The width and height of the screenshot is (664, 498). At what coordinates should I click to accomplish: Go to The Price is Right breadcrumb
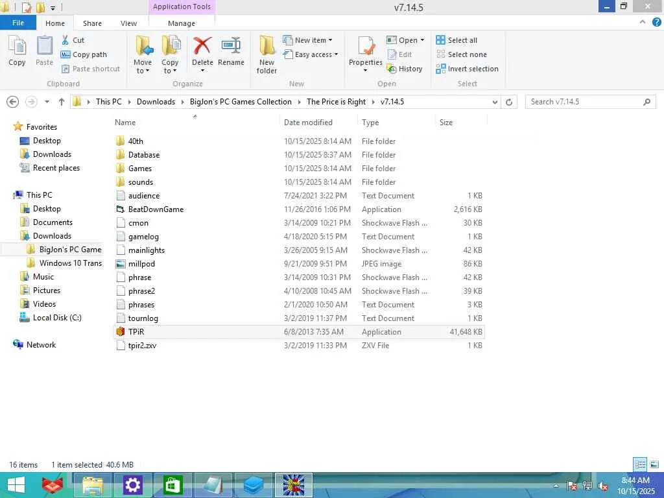click(337, 102)
